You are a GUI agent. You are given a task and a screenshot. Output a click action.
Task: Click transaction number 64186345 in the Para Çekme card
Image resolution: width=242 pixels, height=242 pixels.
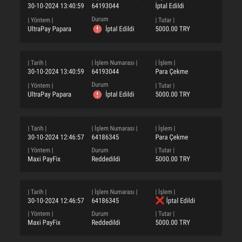point(105,137)
